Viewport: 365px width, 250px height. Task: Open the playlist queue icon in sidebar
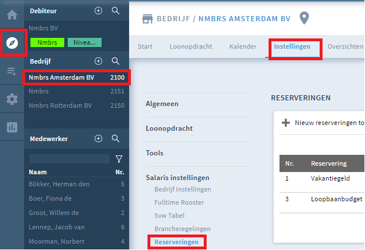coord(11,71)
